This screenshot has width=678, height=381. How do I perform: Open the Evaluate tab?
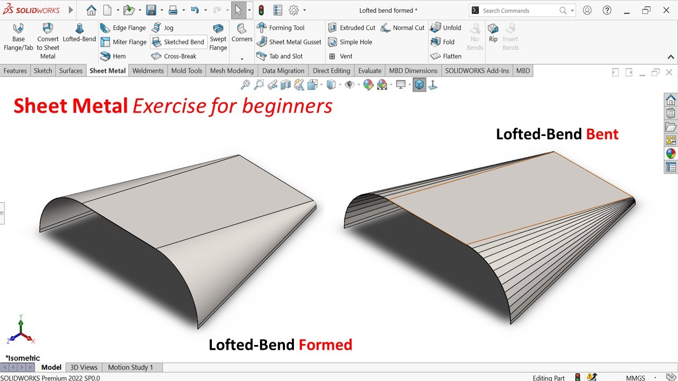pyautogui.click(x=370, y=70)
